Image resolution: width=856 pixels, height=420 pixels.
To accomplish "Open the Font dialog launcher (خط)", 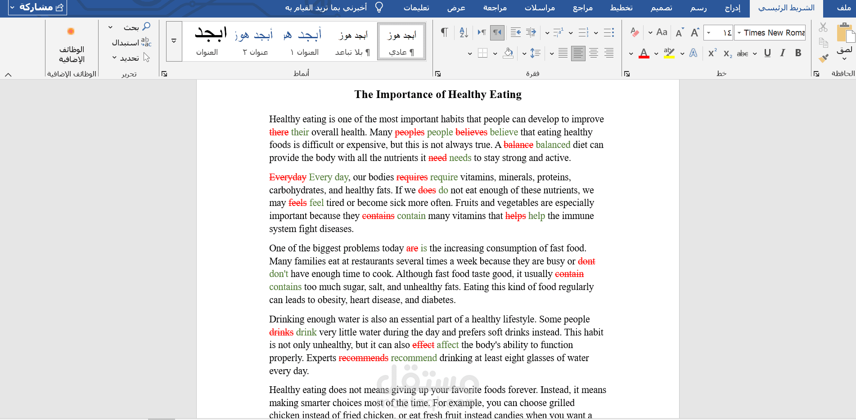I will [627, 74].
